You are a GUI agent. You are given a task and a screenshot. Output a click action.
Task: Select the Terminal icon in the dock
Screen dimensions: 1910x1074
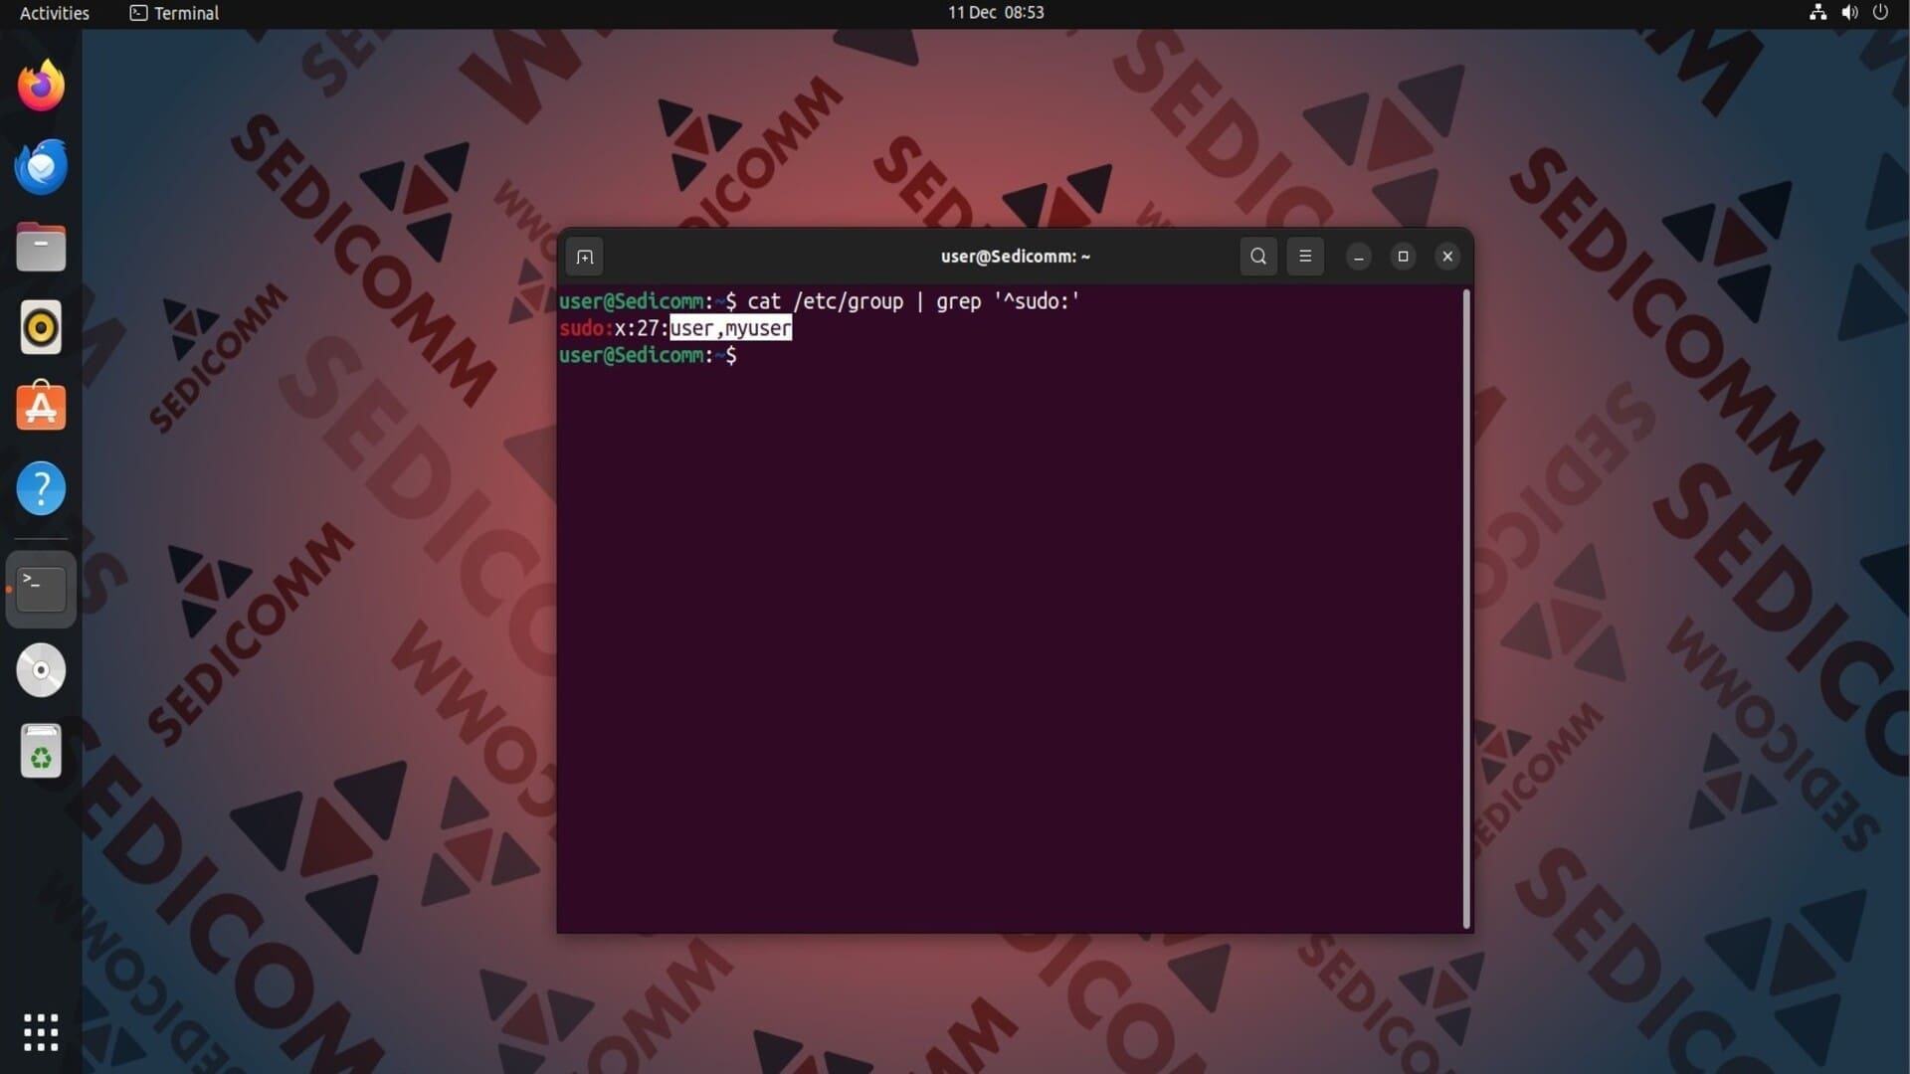pyautogui.click(x=41, y=589)
